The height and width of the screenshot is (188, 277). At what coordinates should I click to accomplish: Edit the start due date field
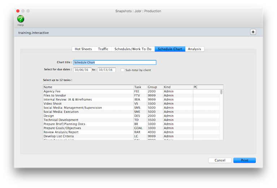82,70
